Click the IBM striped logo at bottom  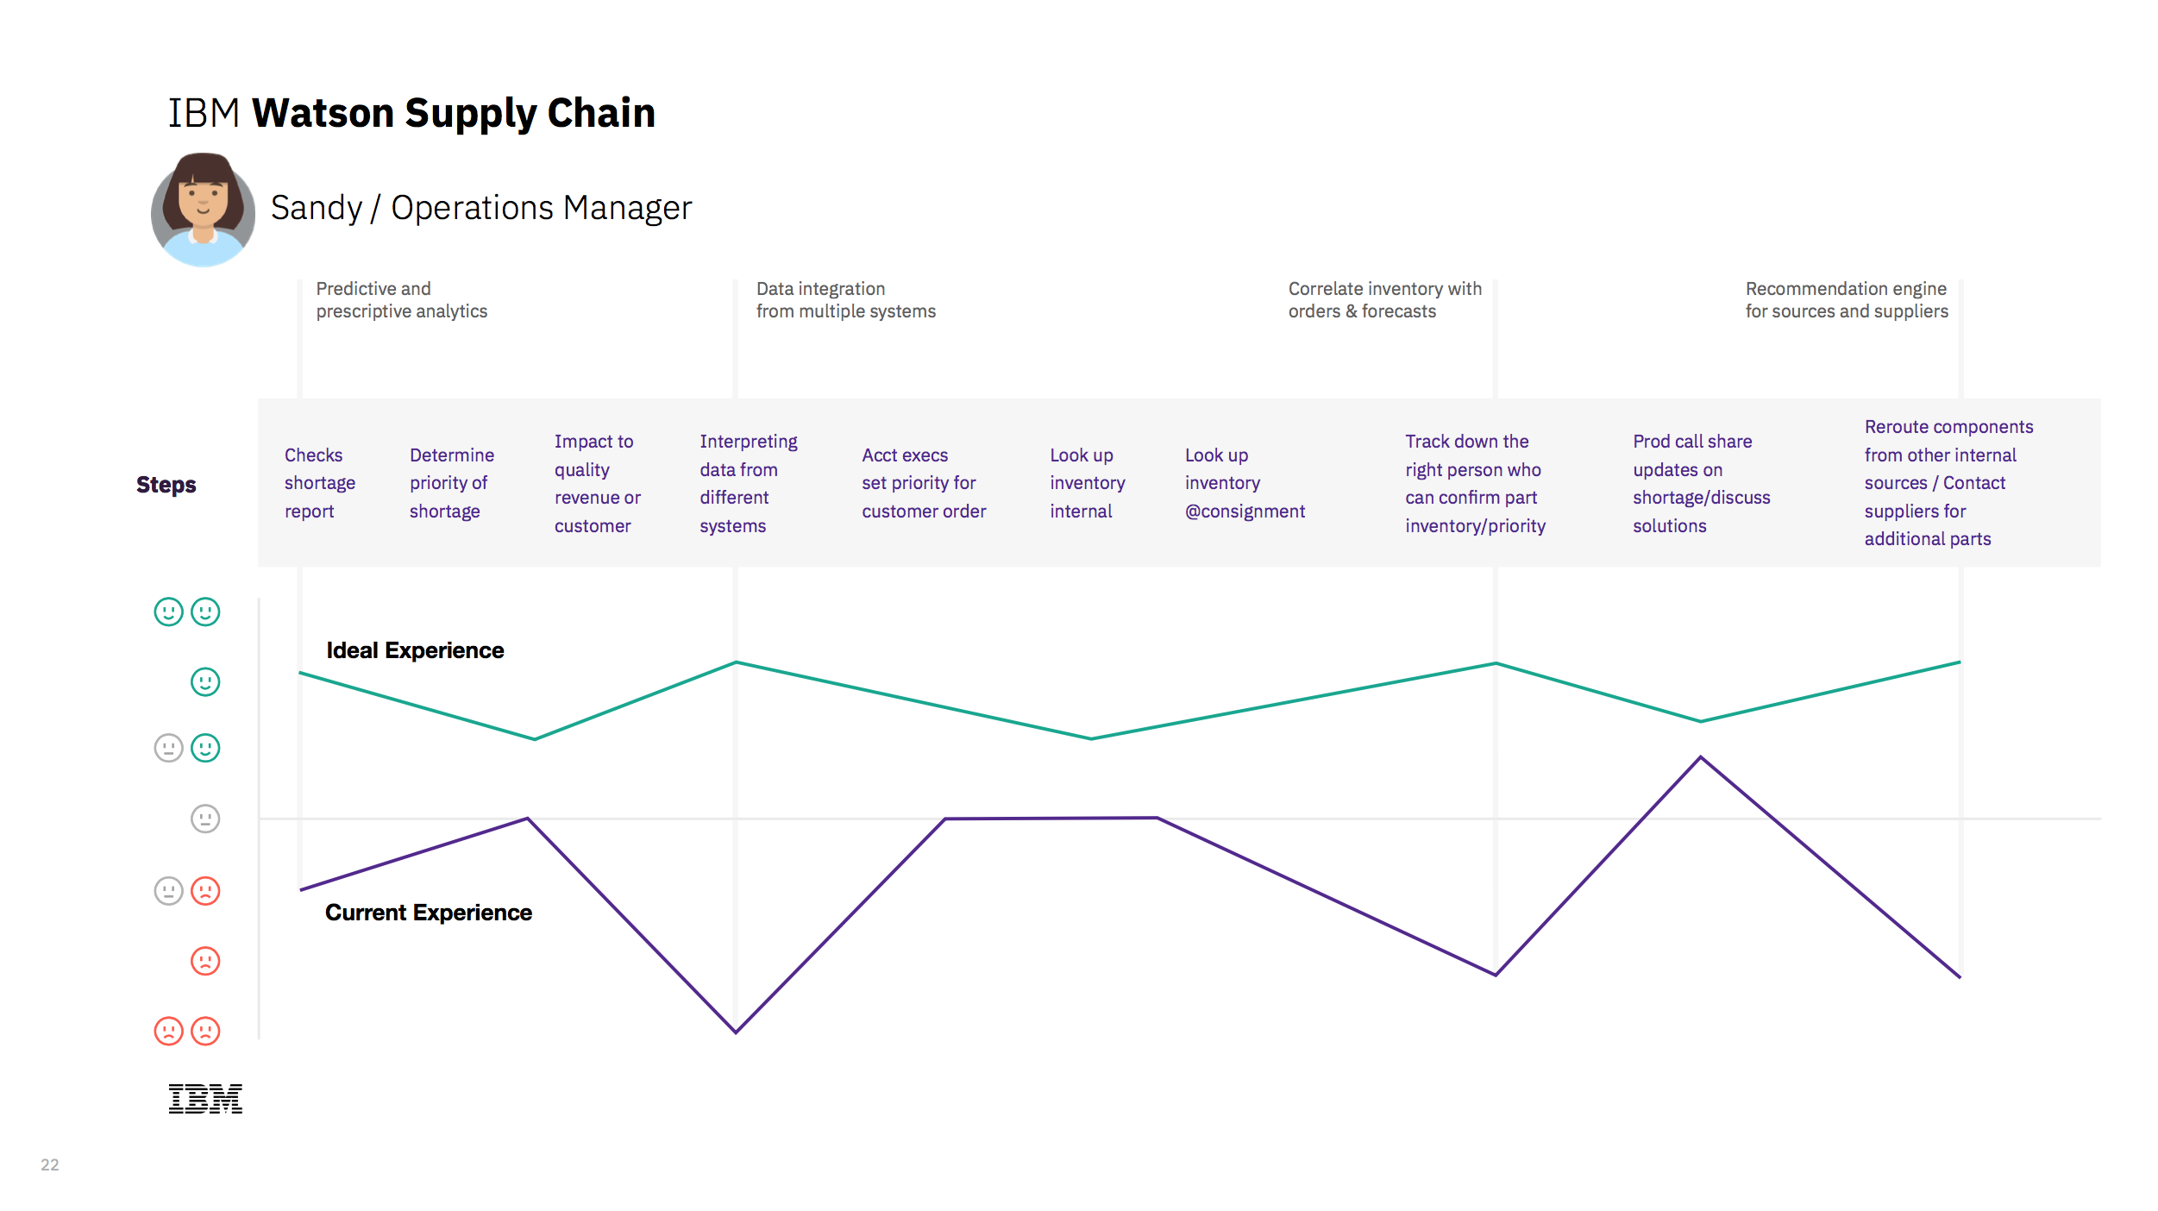coord(205,1099)
